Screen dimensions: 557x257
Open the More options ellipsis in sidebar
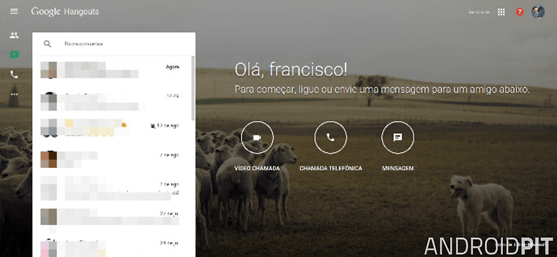[14, 95]
